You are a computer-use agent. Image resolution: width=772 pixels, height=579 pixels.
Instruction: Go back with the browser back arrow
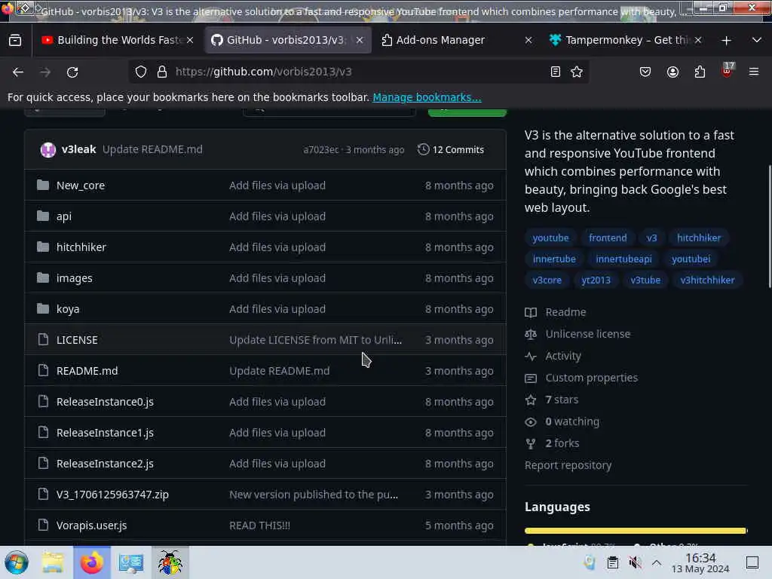pyautogui.click(x=18, y=72)
